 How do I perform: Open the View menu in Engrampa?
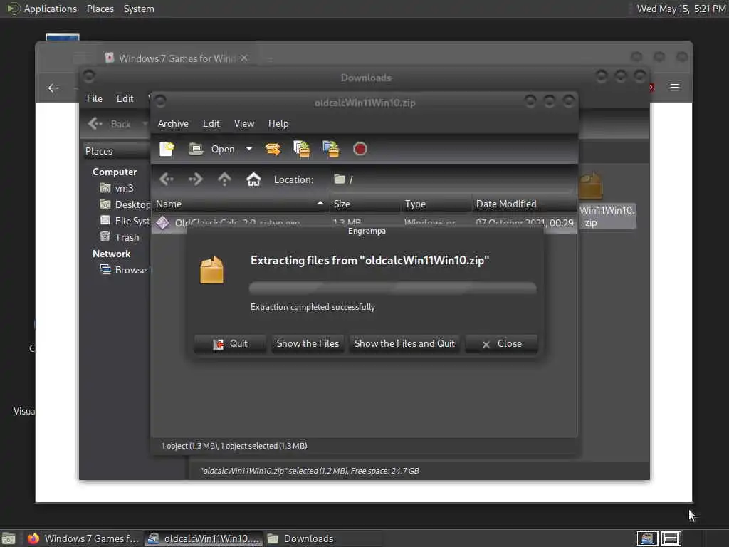pos(244,123)
